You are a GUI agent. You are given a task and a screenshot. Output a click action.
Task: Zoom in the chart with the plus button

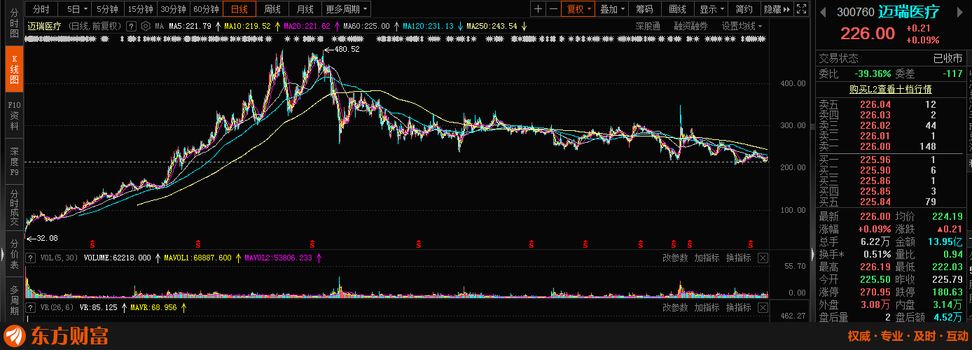(538, 9)
